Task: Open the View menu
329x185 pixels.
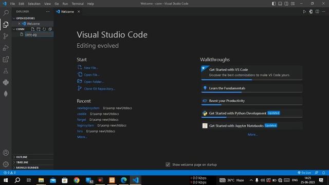Action: pos(47,4)
